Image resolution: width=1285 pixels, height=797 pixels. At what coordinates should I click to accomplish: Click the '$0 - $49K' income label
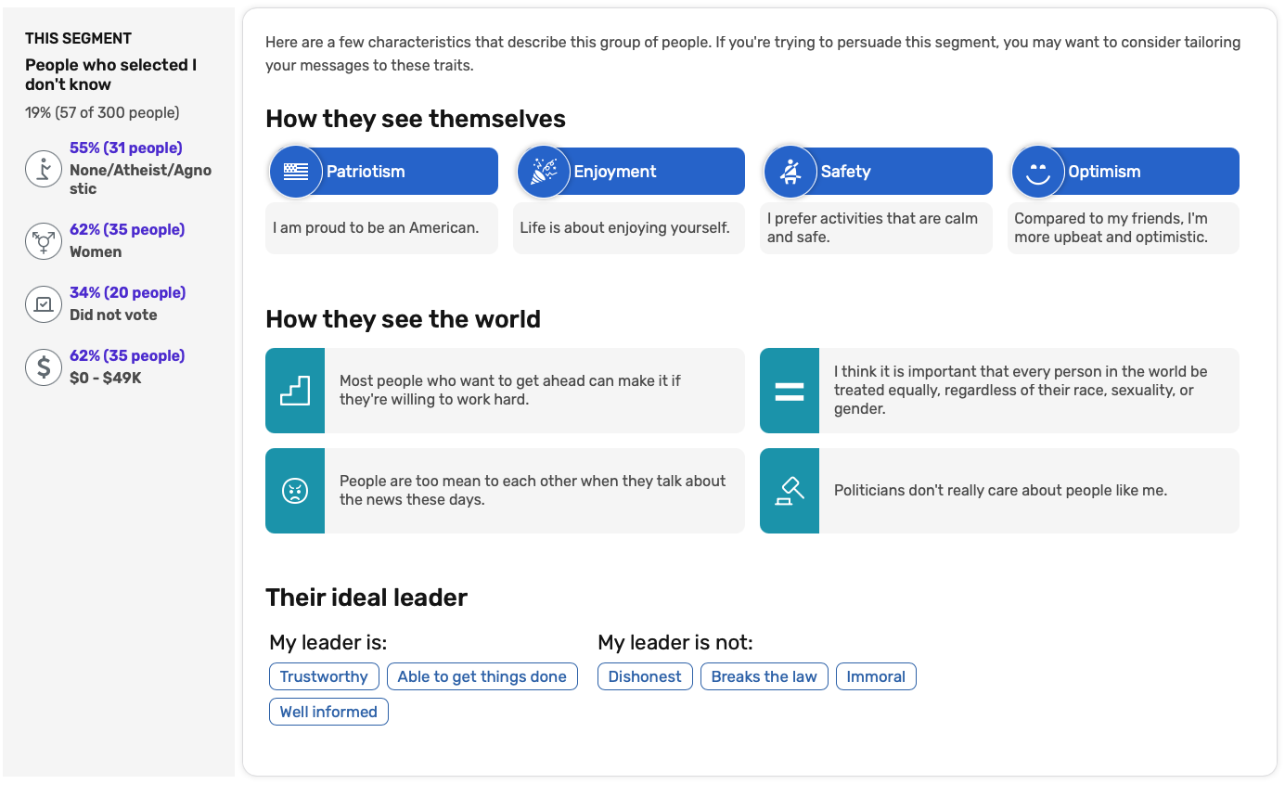(106, 378)
